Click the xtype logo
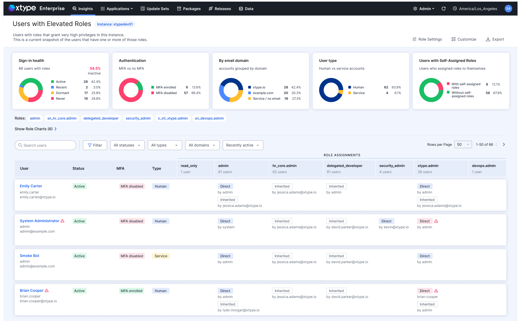The height and width of the screenshot is (321, 521). [22, 8]
